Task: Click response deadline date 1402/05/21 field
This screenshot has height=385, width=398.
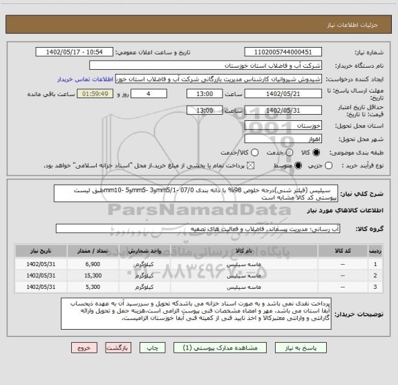Action: (x=283, y=94)
